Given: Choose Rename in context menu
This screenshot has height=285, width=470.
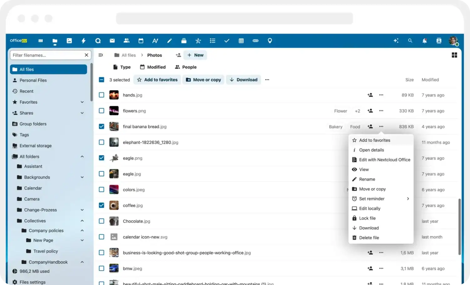Looking at the screenshot, I should [x=381, y=179].
